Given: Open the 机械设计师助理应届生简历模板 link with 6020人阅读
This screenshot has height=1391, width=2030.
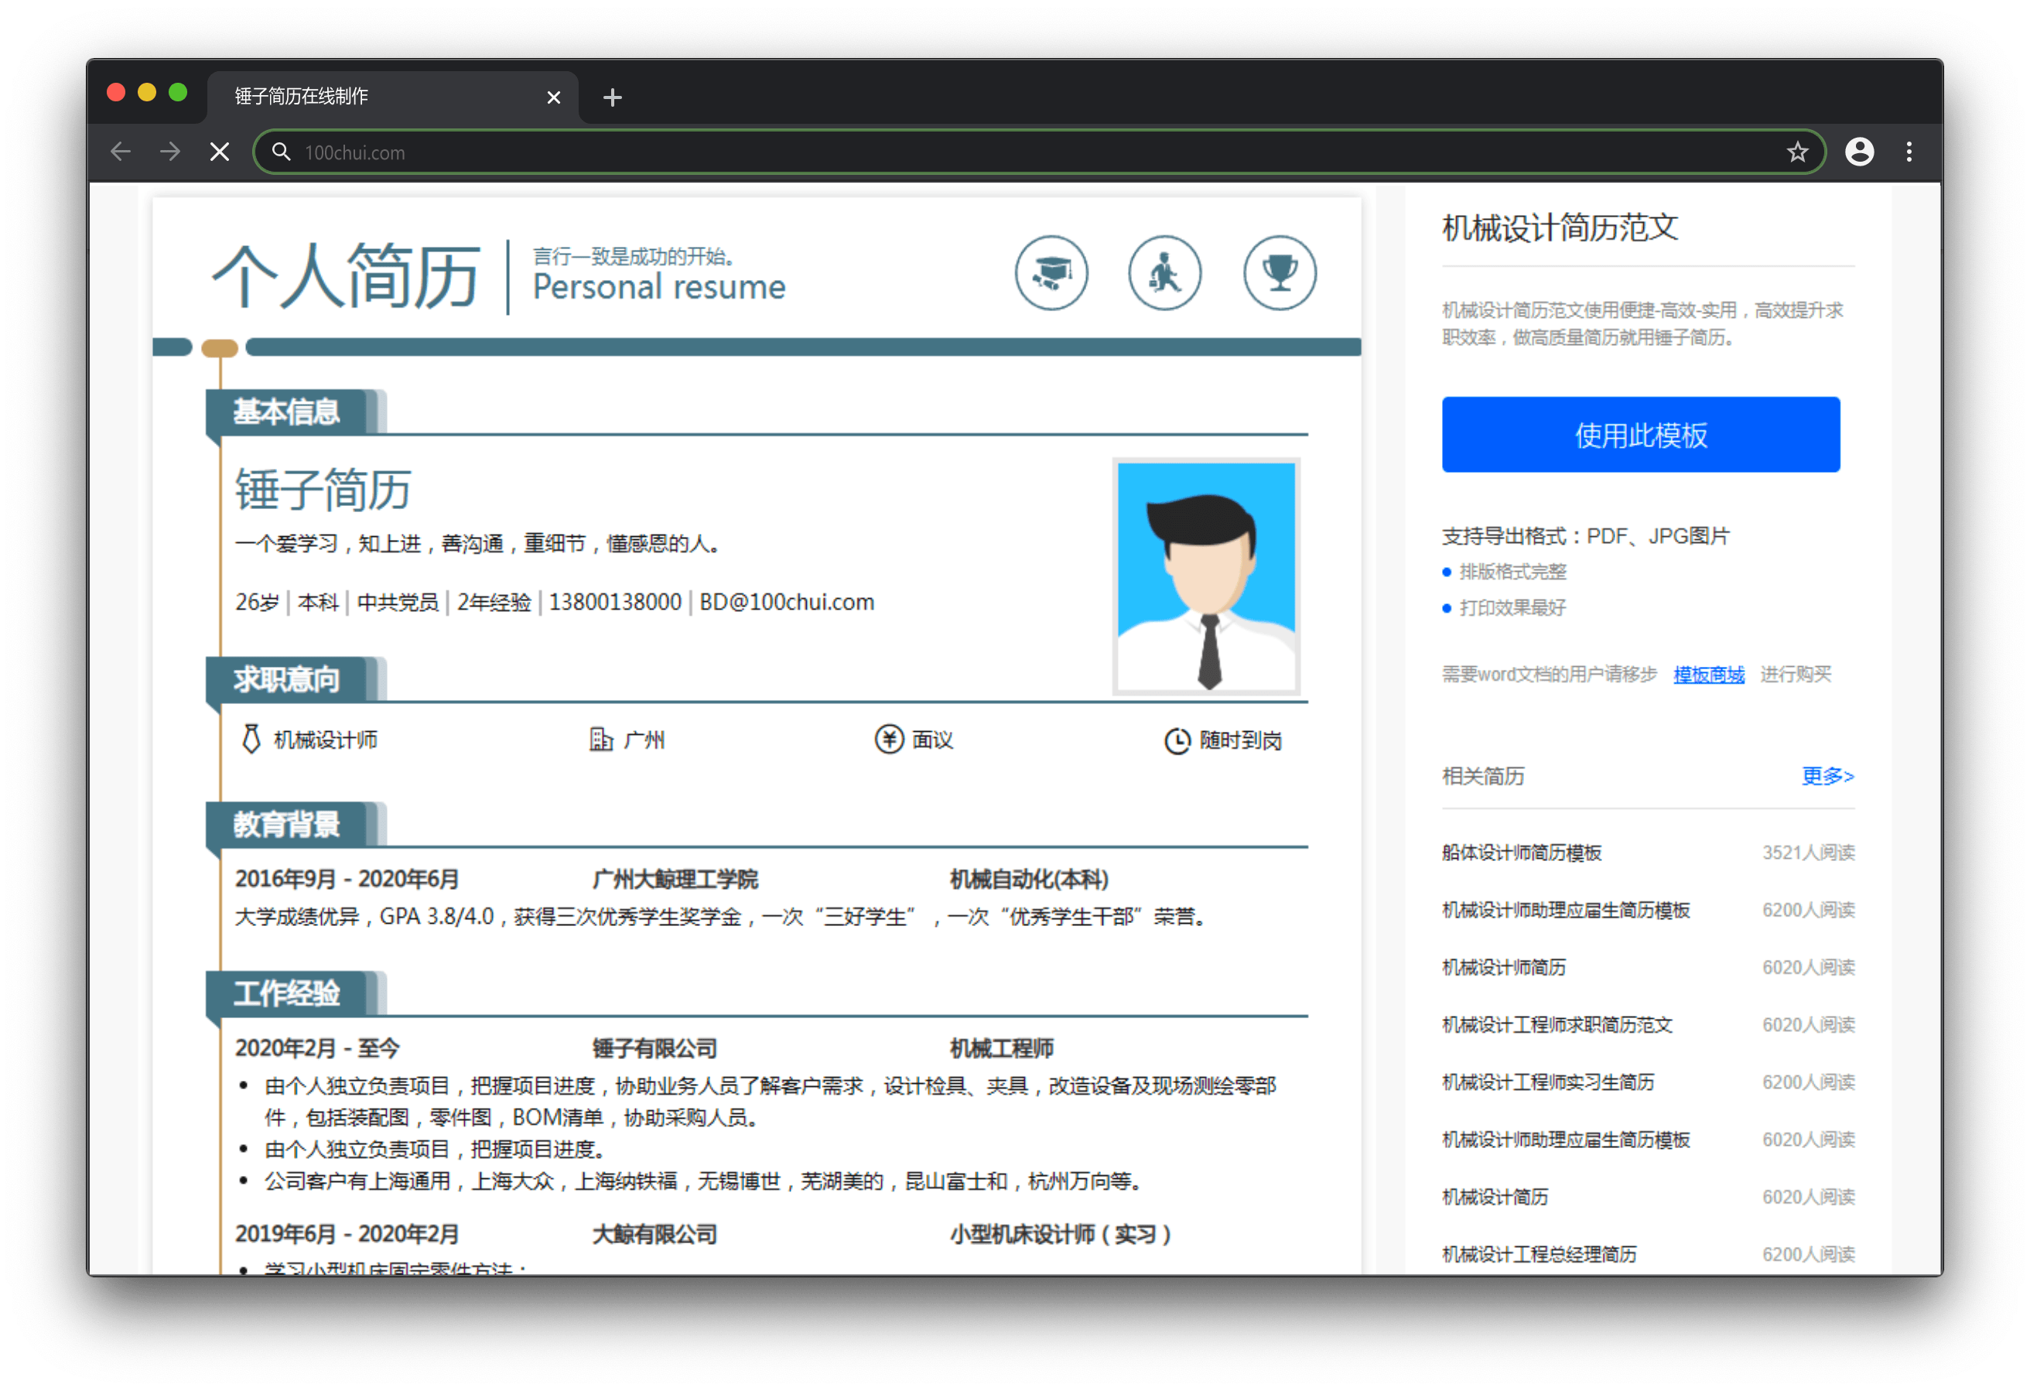Looking at the screenshot, I should point(1565,1140).
